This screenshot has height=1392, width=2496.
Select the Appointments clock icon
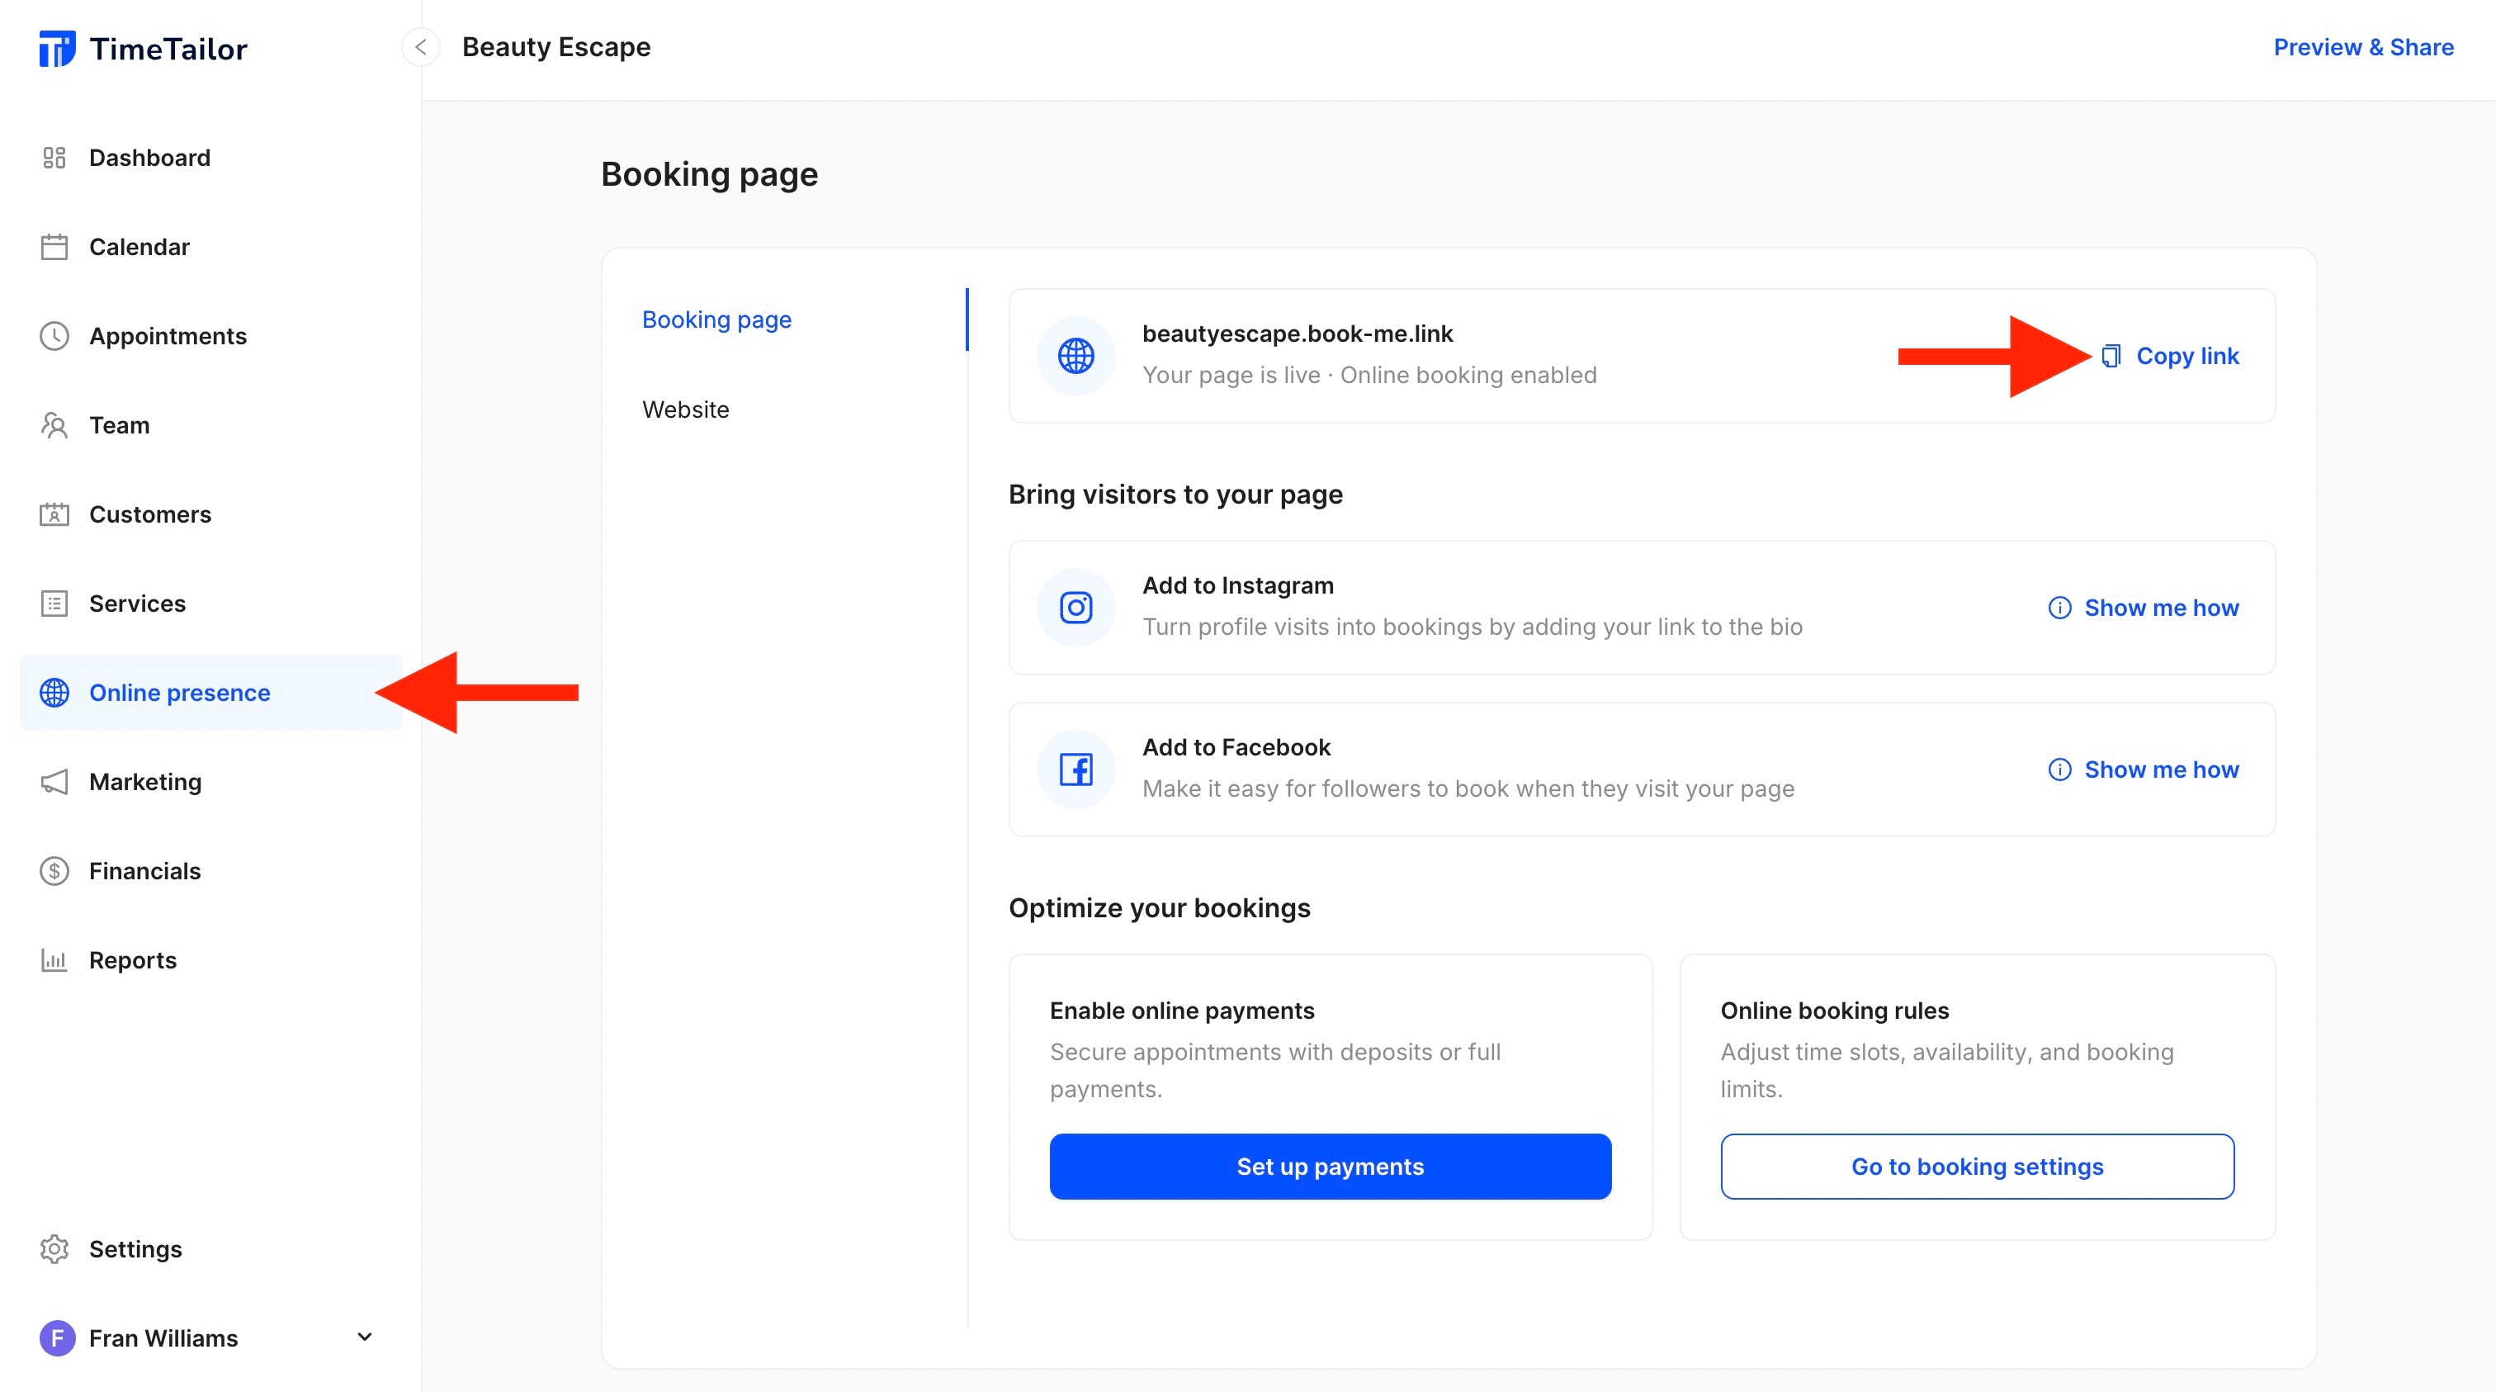tap(54, 336)
